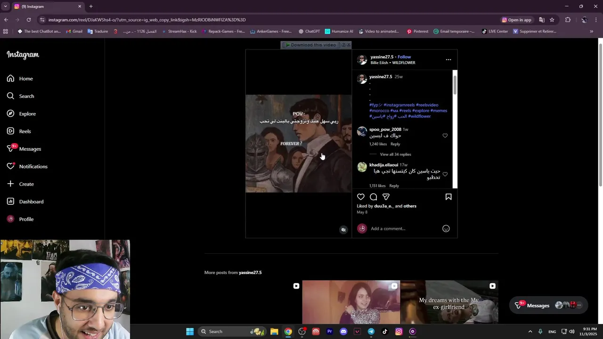This screenshot has height=339, width=603.
Task: Show hidden tray icons chevron
Action: click(530, 331)
